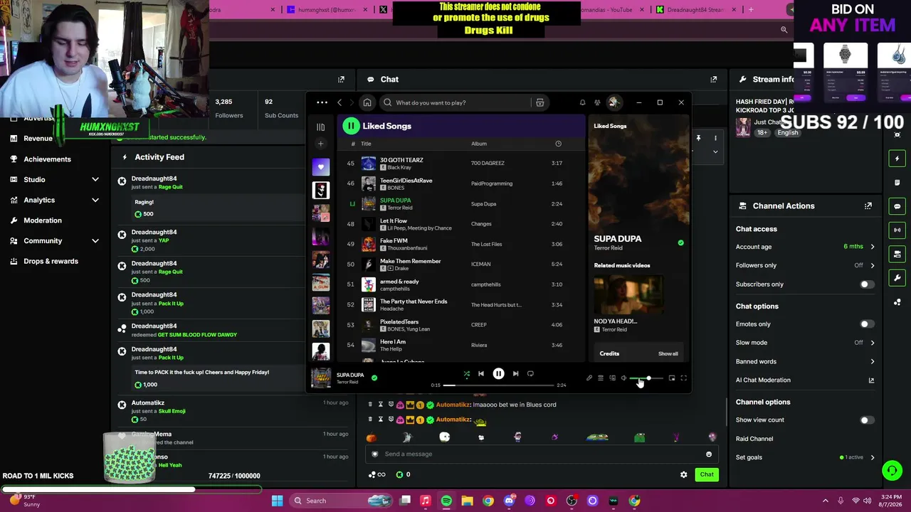This screenshot has width=911, height=512.
Task: Open Spotify miniplayer
Action: pyautogui.click(x=671, y=378)
